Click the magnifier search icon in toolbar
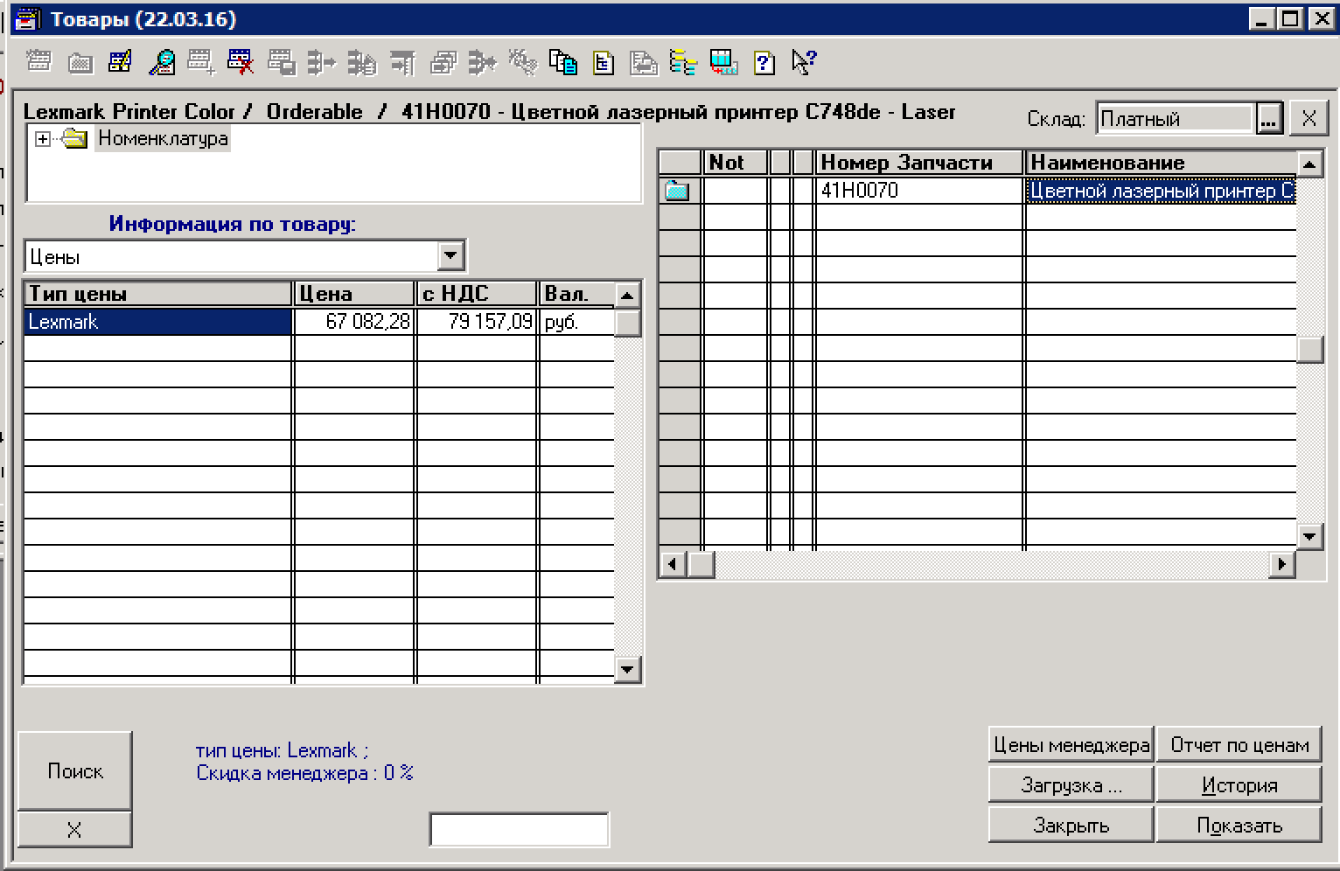 point(162,62)
